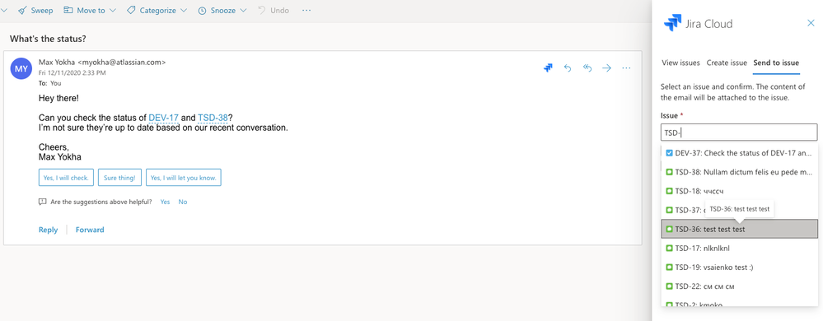
Task: Click the TSD-22 story icon
Action: [x=669, y=286]
